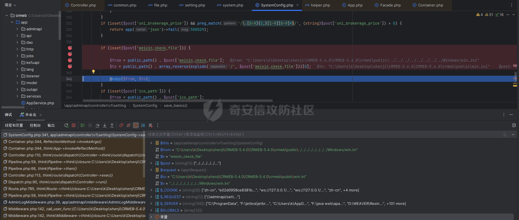The image size is (519, 220).
Task: Switch to the 控制台 console tab
Action: pyautogui.click(x=35, y=125)
